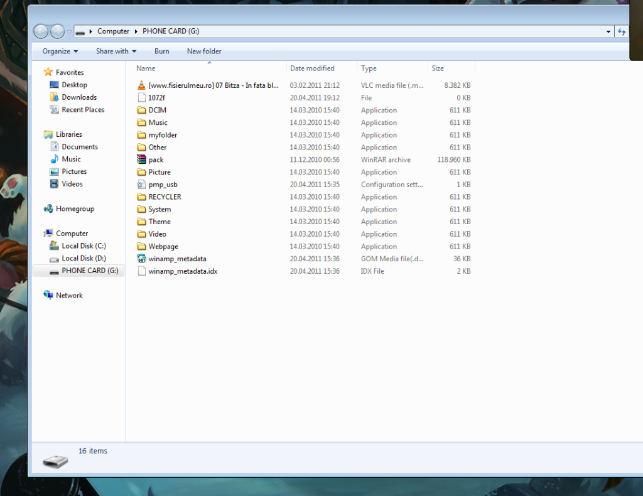Open the Organize dropdown menu
Screen dimensions: 643x496
point(60,51)
